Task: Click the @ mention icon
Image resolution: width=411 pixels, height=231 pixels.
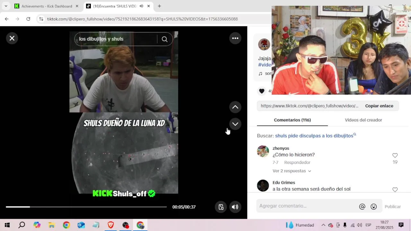Action: (x=362, y=207)
